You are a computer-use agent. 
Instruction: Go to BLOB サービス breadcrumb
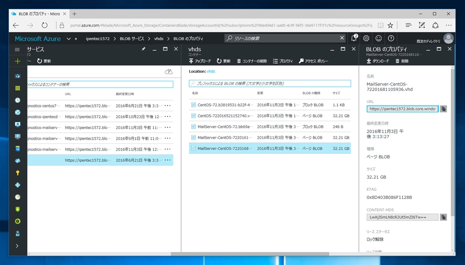(x=132, y=39)
